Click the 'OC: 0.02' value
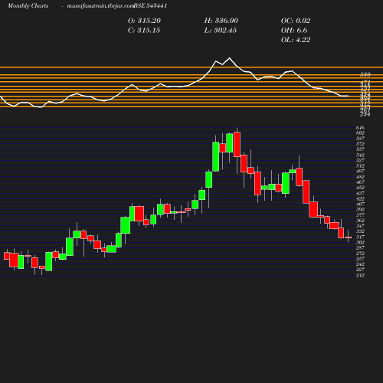 (x=296, y=21)
